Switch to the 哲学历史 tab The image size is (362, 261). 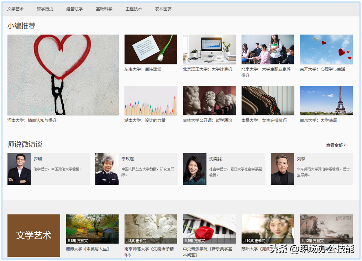pos(45,9)
